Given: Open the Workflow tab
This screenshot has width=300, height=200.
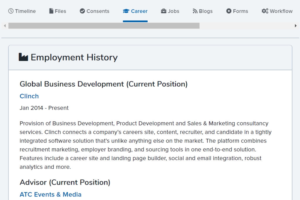Looking at the screenshot, I should 277,11.
